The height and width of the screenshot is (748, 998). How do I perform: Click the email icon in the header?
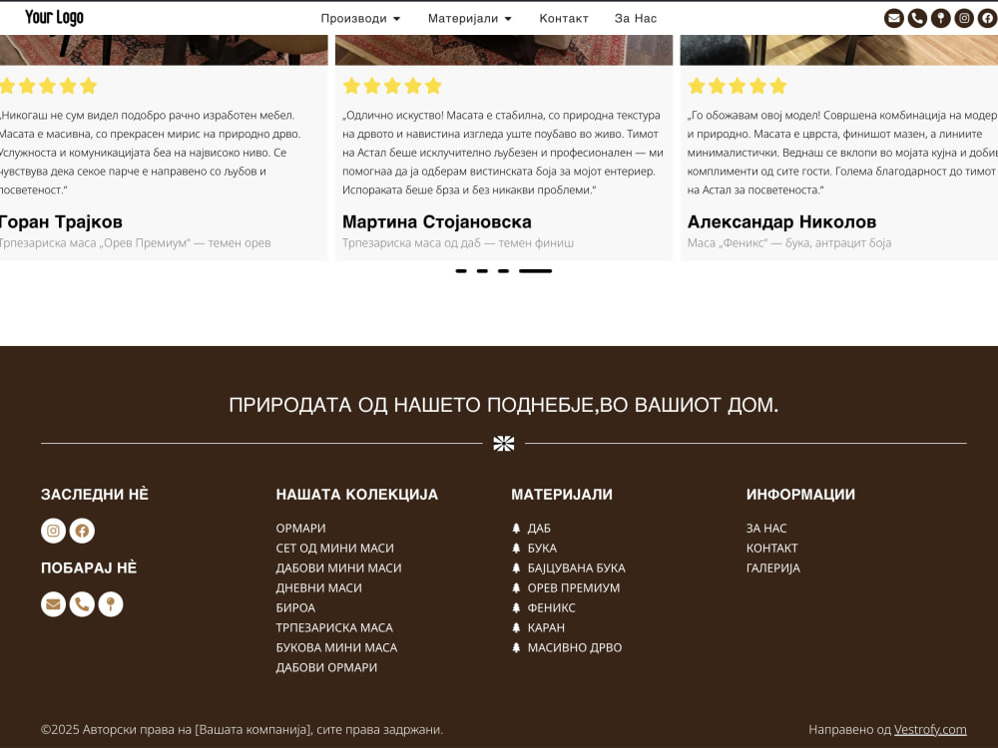[893, 18]
